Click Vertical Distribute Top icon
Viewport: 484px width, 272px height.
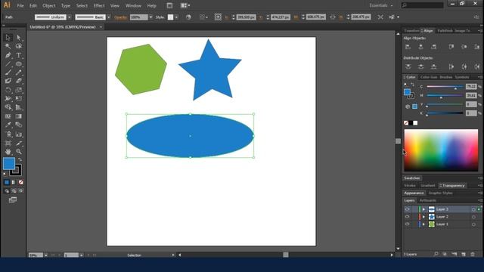408,66
